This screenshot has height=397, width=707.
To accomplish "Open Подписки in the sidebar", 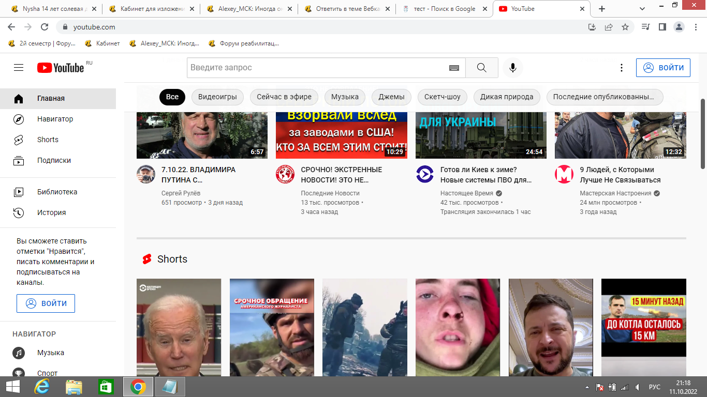I will coord(58,160).
